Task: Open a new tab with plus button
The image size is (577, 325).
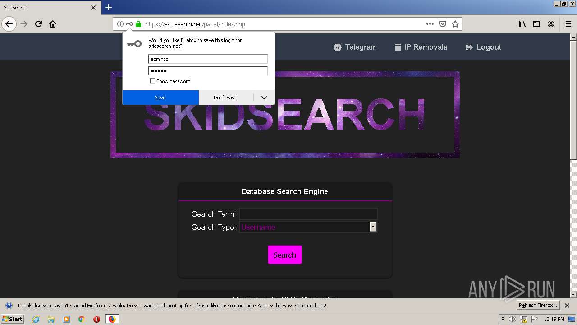Action: coord(109,7)
